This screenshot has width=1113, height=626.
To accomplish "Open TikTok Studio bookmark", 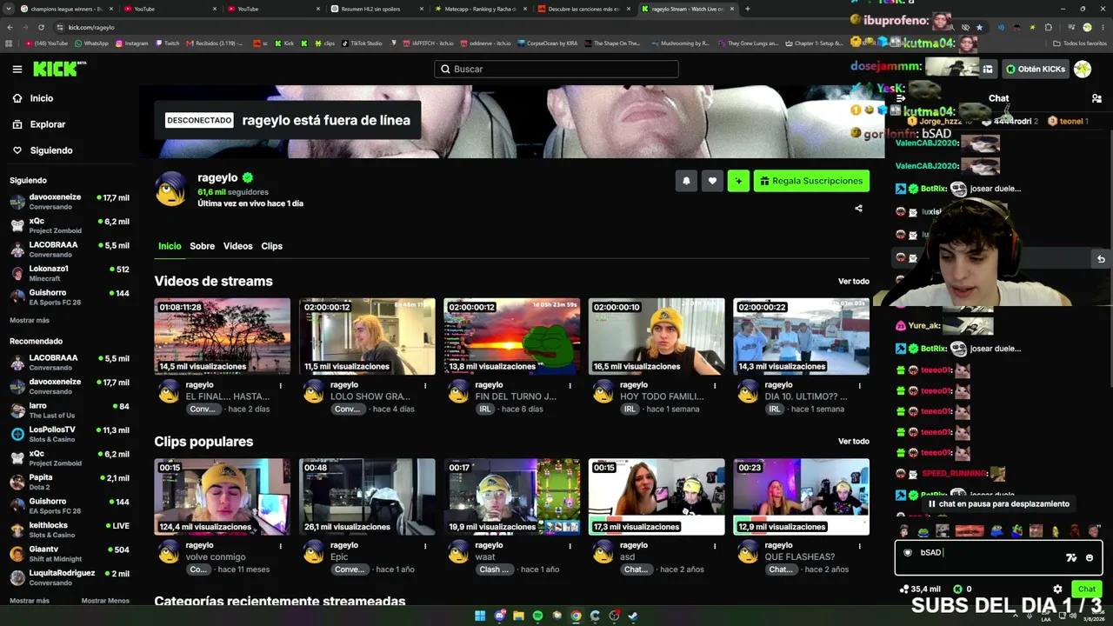I will pyautogui.click(x=363, y=43).
